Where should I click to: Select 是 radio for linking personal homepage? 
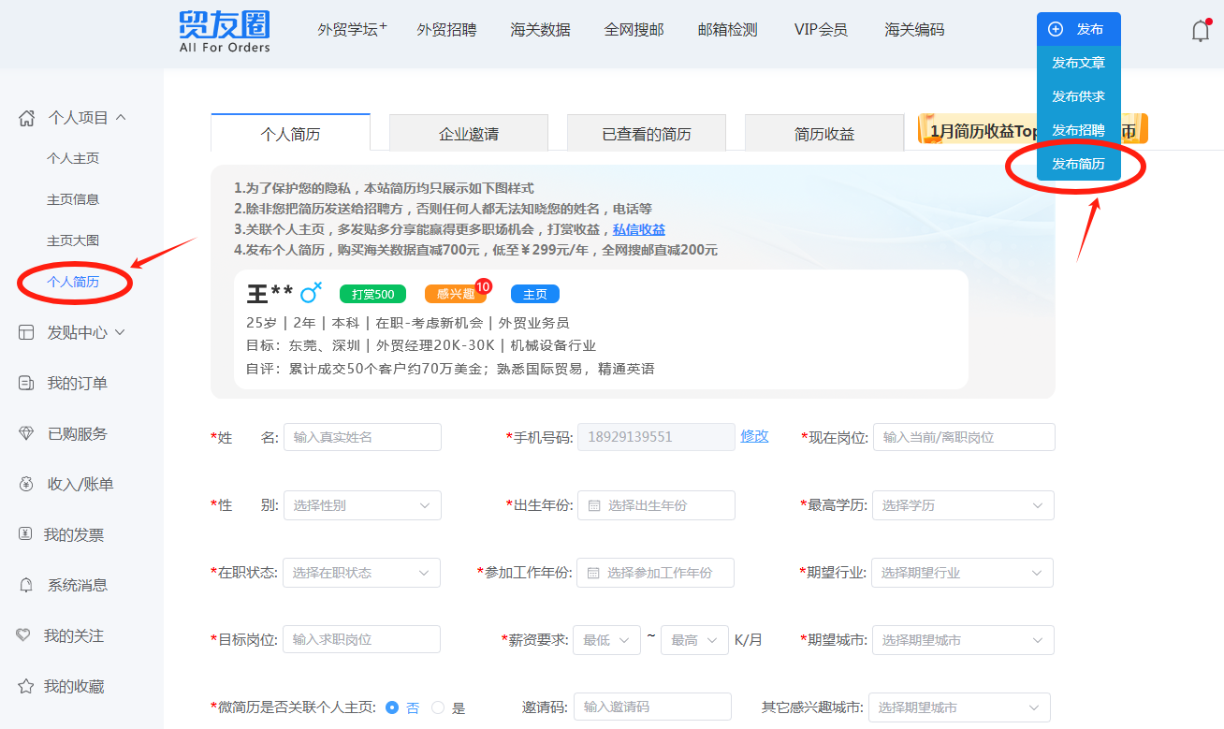437,707
